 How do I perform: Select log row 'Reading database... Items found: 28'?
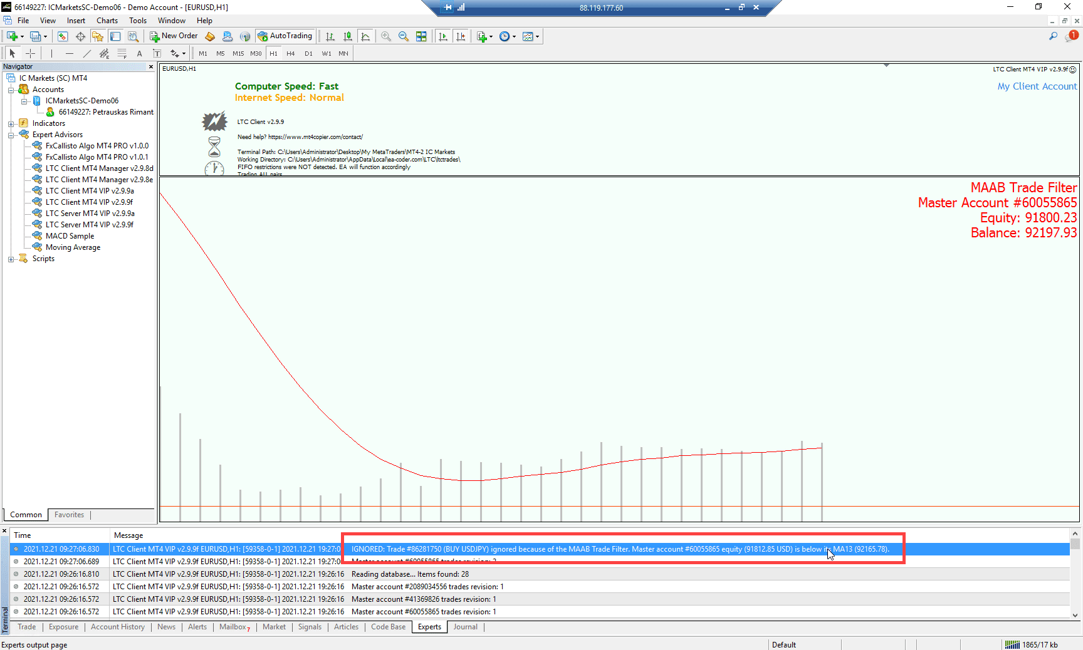[x=540, y=574]
